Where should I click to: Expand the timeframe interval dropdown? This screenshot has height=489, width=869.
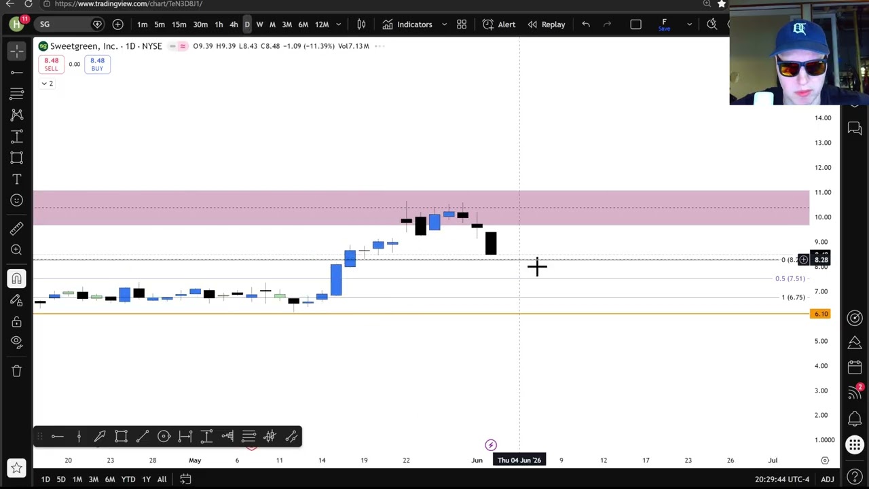tap(338, 24)
